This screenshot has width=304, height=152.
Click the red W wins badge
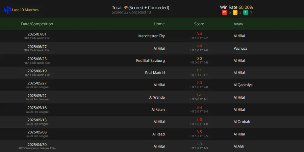224,12
